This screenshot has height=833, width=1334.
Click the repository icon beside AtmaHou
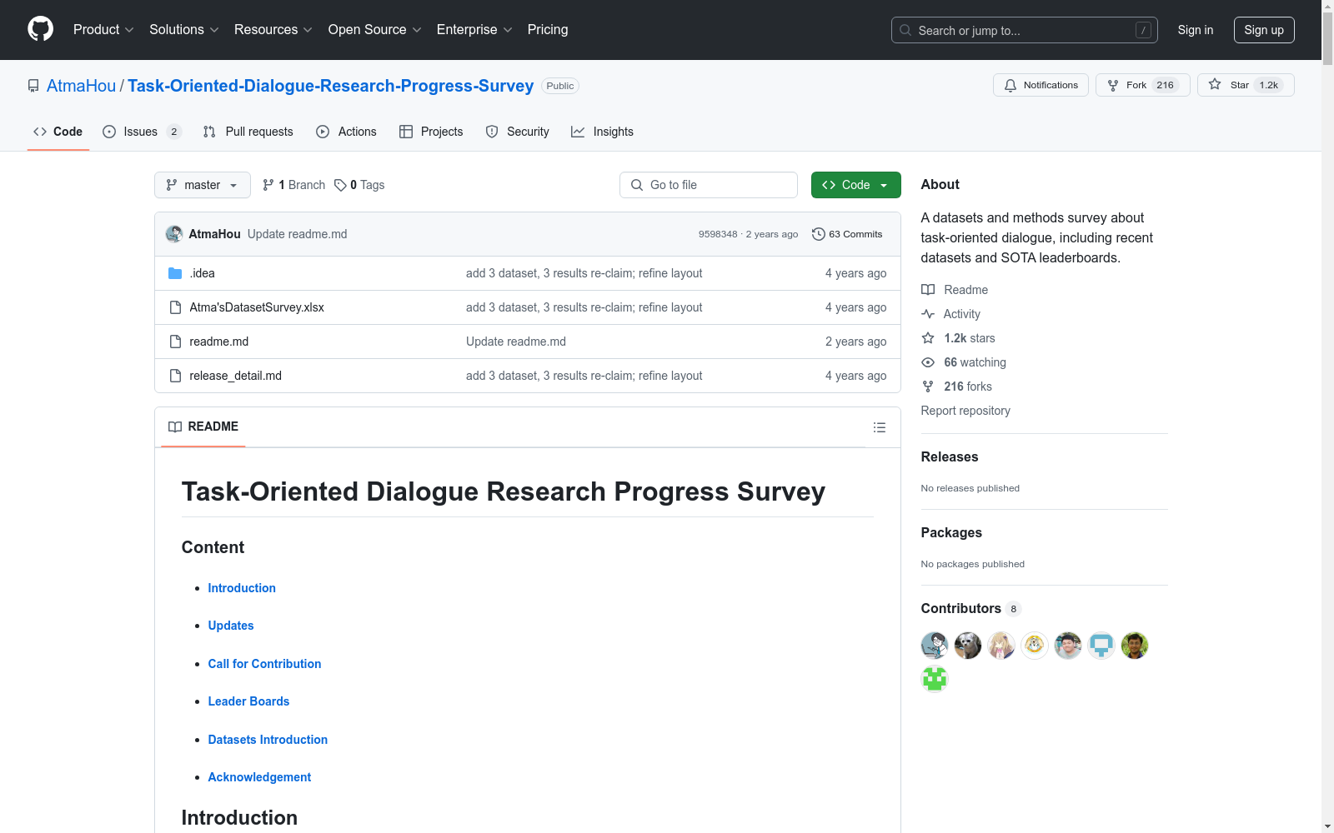pyautogui.click(x=33, y=86)
